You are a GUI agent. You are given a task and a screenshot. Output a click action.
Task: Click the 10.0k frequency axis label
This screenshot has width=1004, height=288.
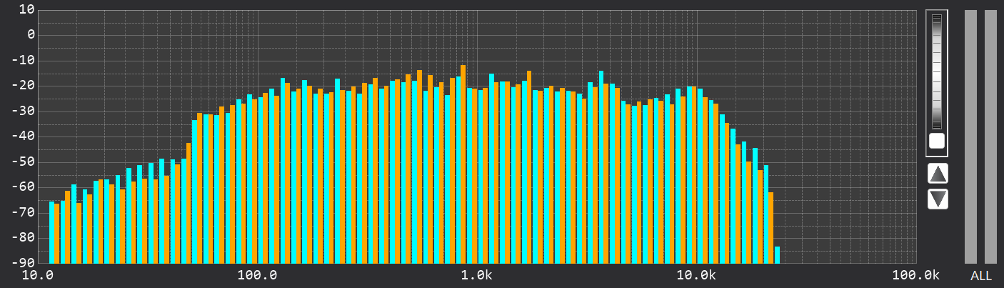pyautogui.click(x=696, y=276)
